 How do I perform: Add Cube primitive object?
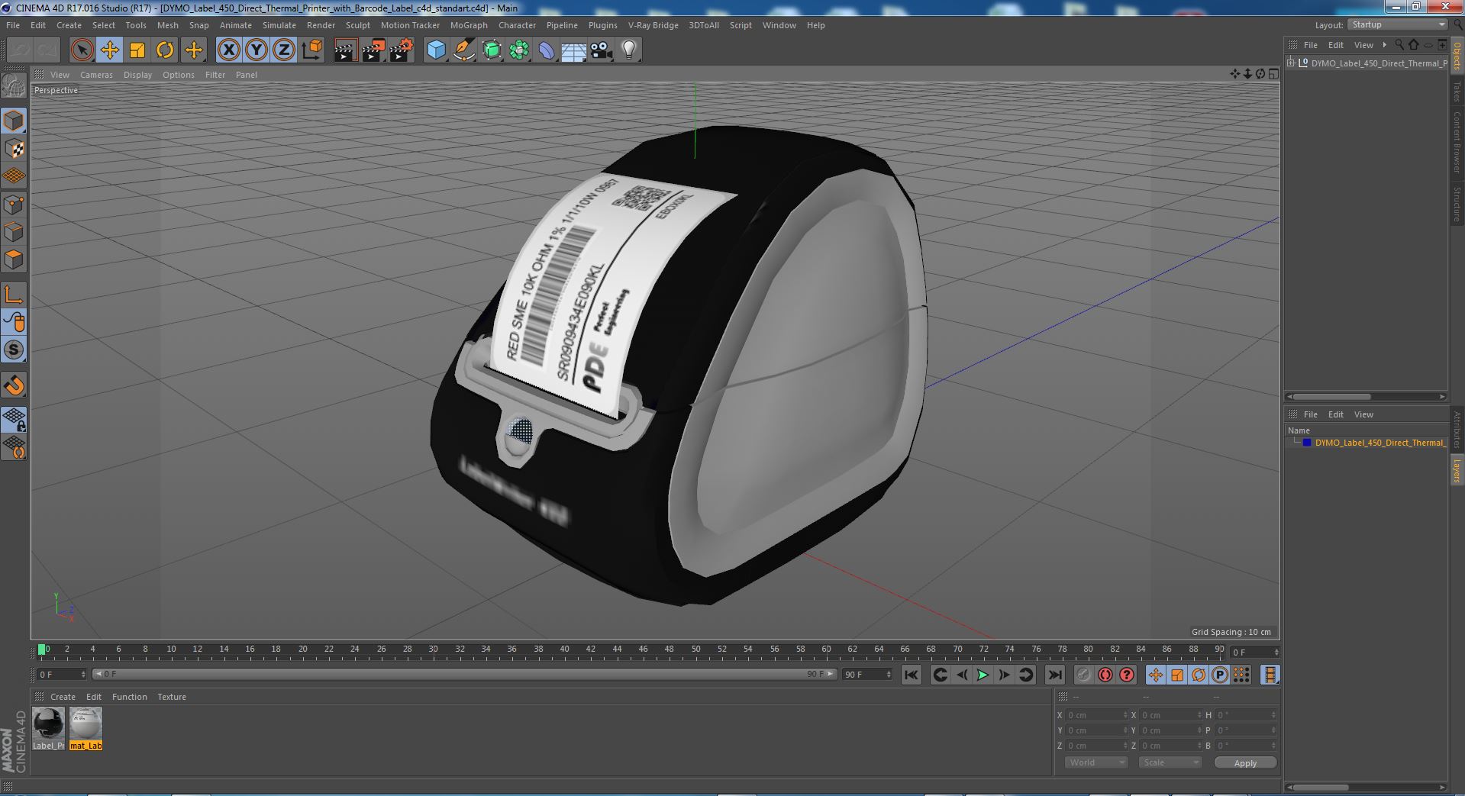point(436,50)
